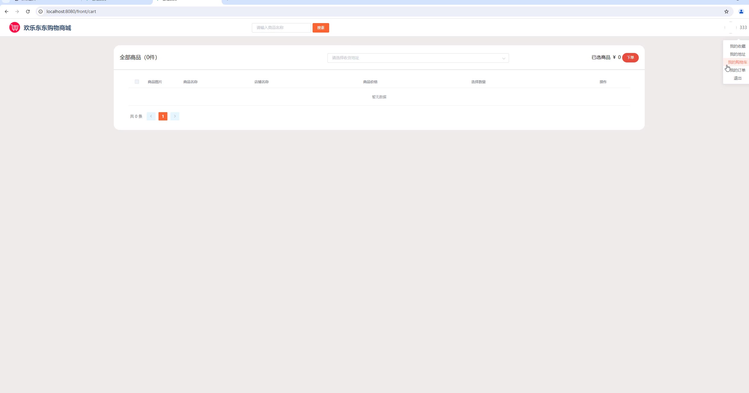The image size is (749, 393).
Task: Expand the address selector chevron arrow
Action: tap(503, 58)
